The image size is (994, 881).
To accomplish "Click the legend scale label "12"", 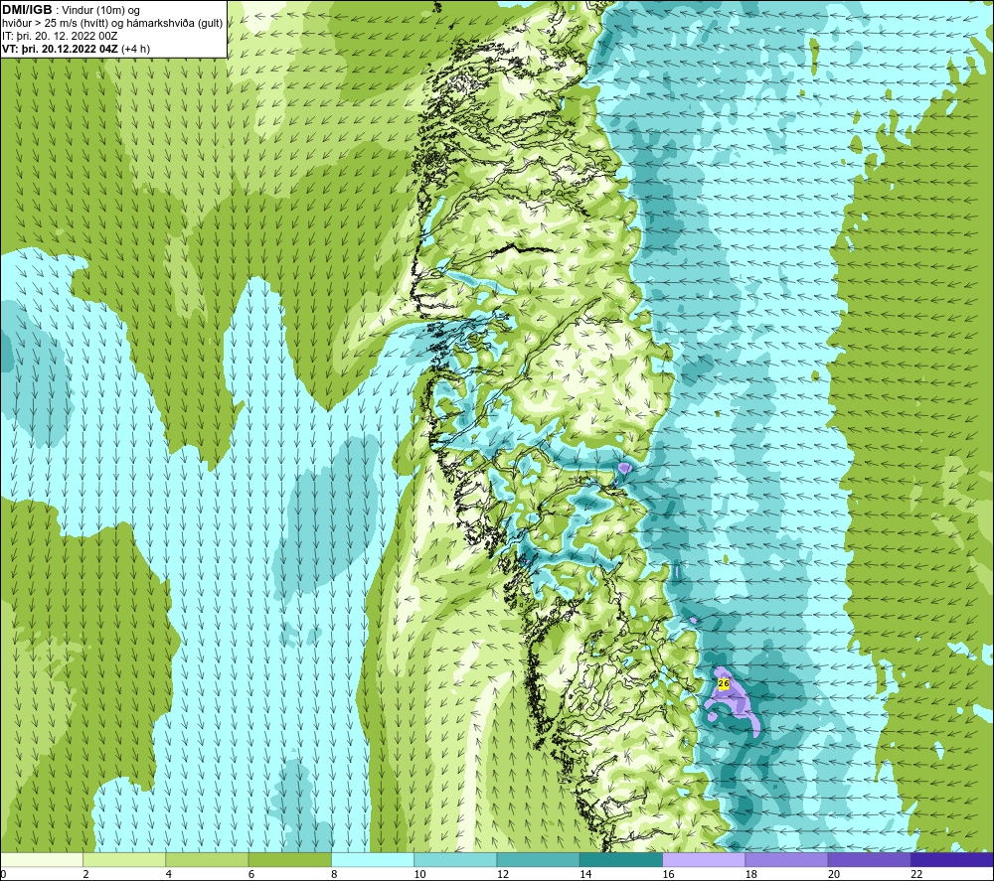I will coord(503,875).
